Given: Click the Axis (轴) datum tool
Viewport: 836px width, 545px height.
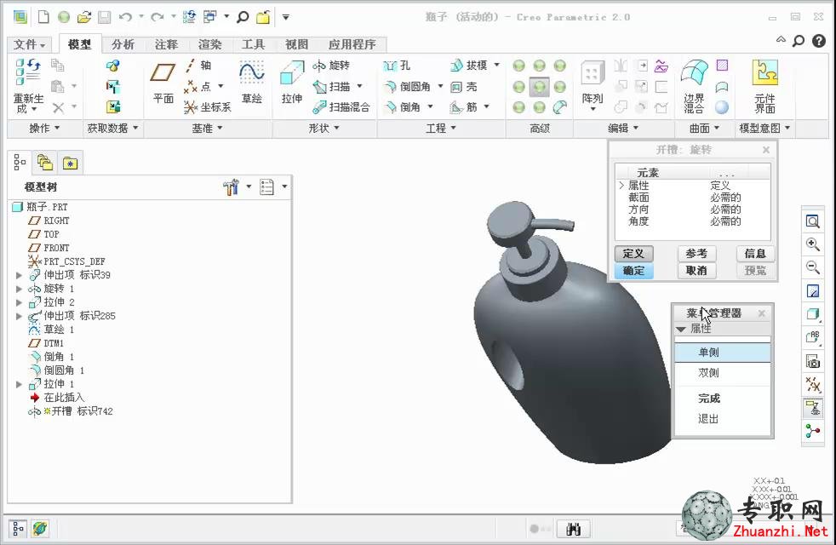Looking at the screenshot, I should [x=198, y=66].
